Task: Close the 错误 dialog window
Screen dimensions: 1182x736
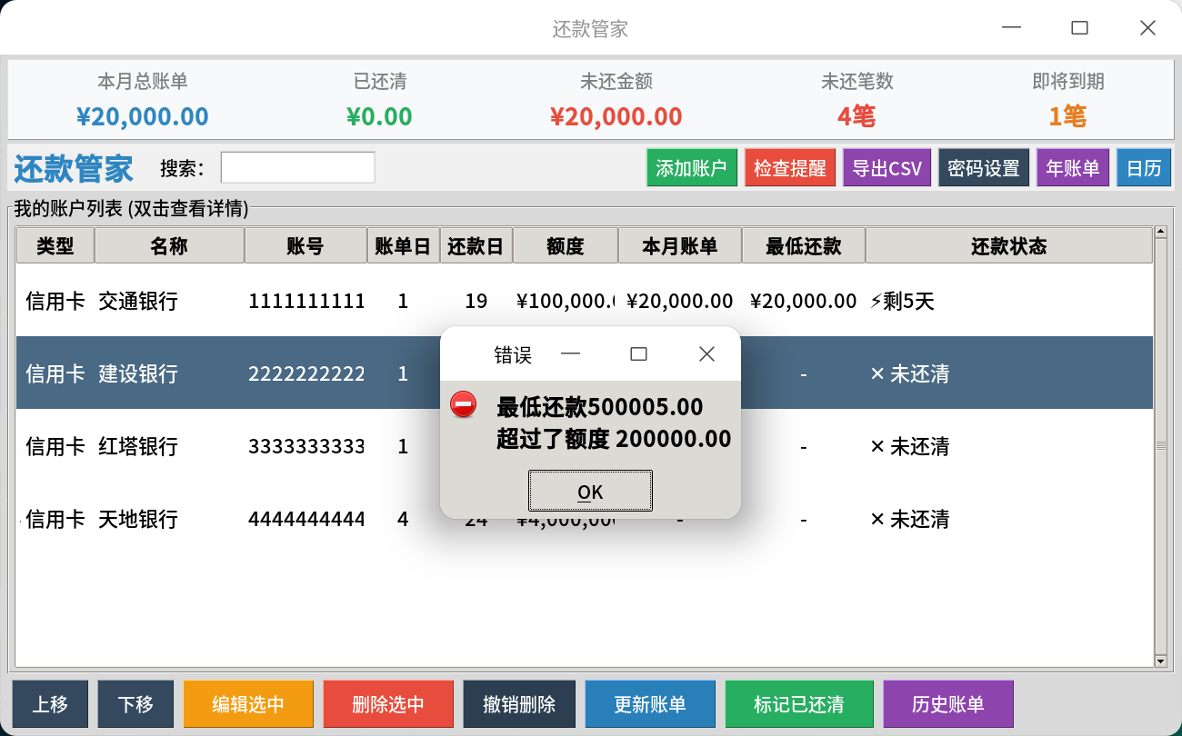Action: tap(706, 354)
